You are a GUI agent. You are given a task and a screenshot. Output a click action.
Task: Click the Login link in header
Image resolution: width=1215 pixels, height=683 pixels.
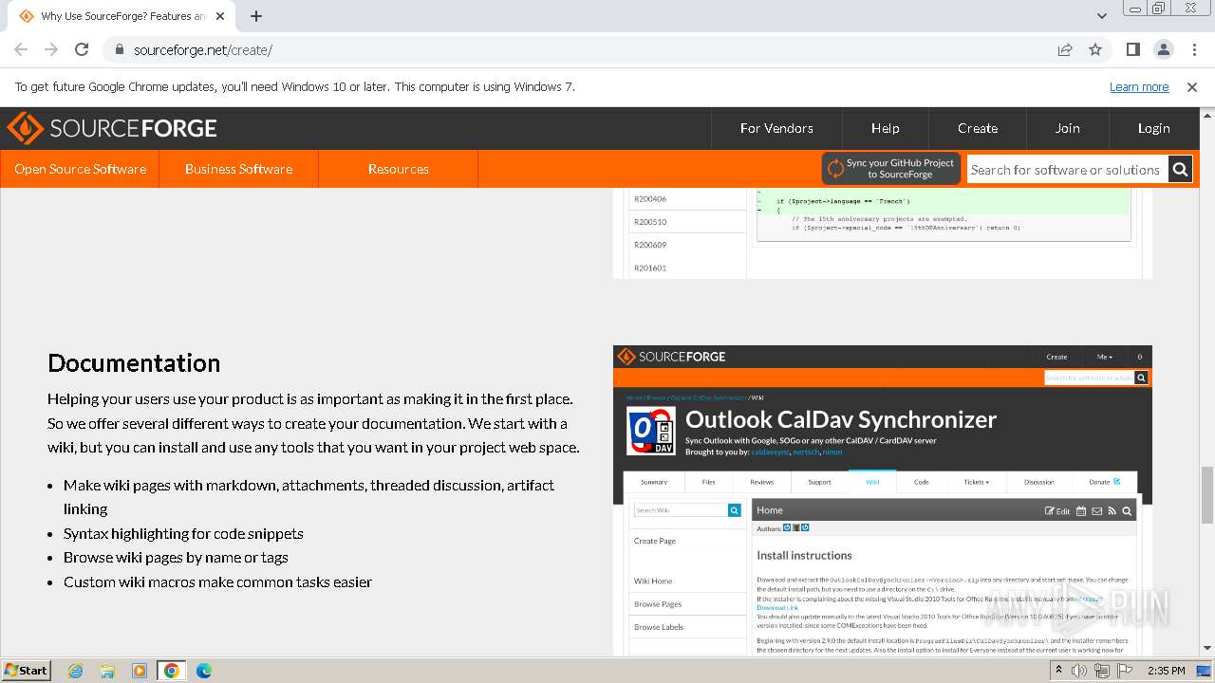(x=1153, y=128)
